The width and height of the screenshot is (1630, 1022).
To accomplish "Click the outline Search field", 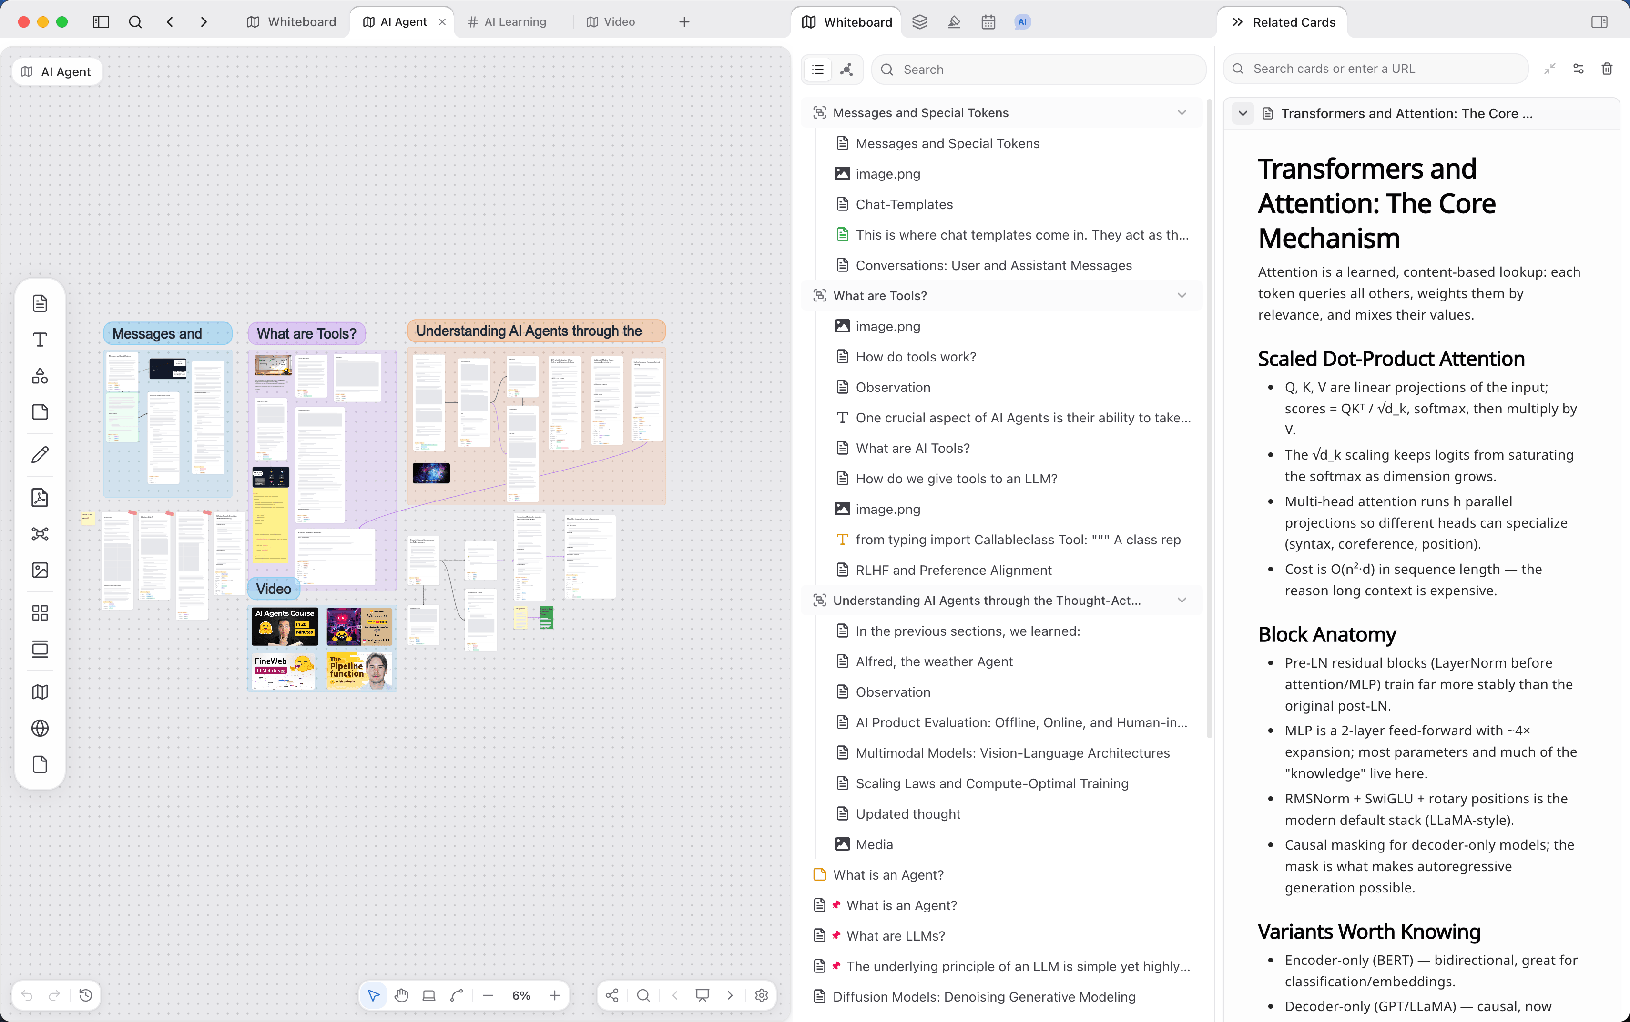I will pos(1038,70).
